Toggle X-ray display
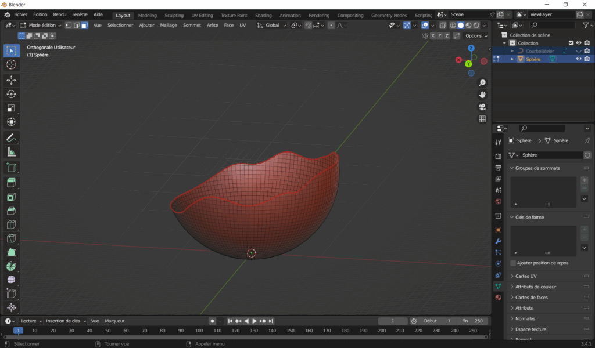This screenshot has height=348, width=595. click(x=443, y=26)
